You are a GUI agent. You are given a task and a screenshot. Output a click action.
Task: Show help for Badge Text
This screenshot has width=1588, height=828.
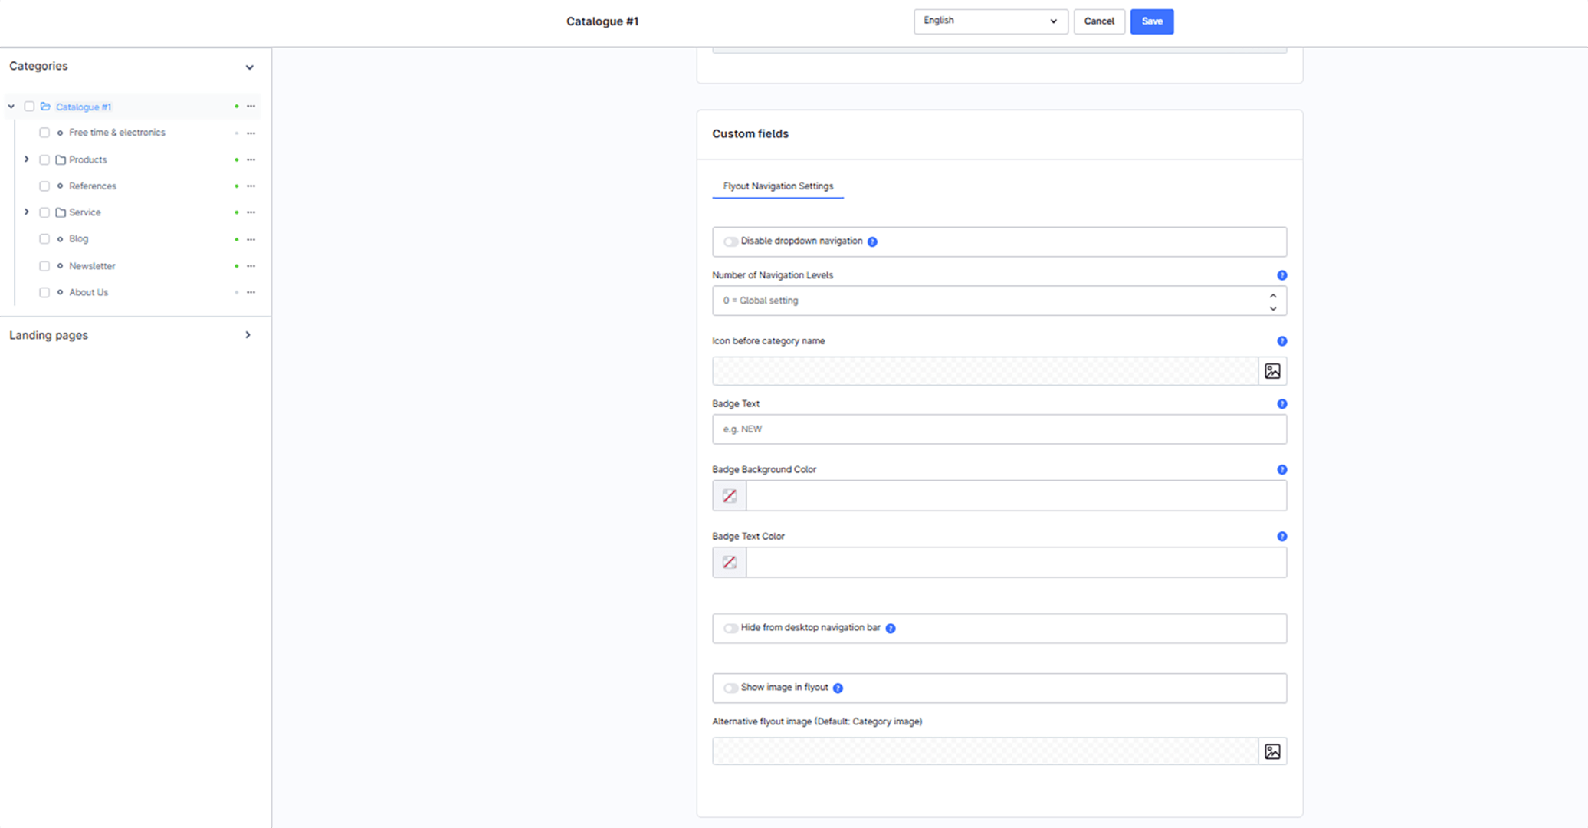[x=1281, y=404]
